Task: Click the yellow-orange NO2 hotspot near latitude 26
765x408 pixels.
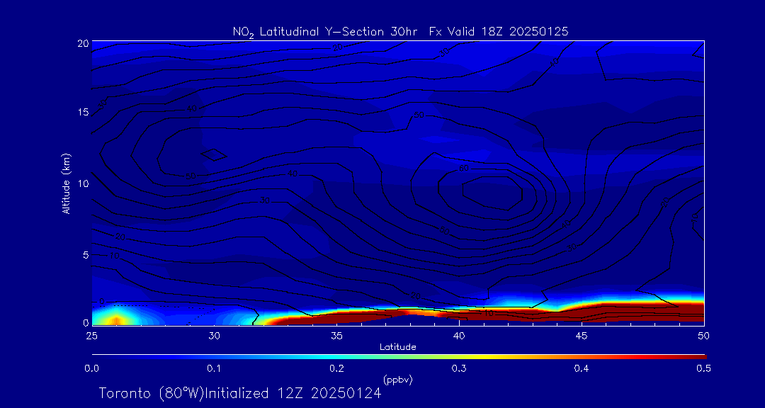Action: pos(117,320)
